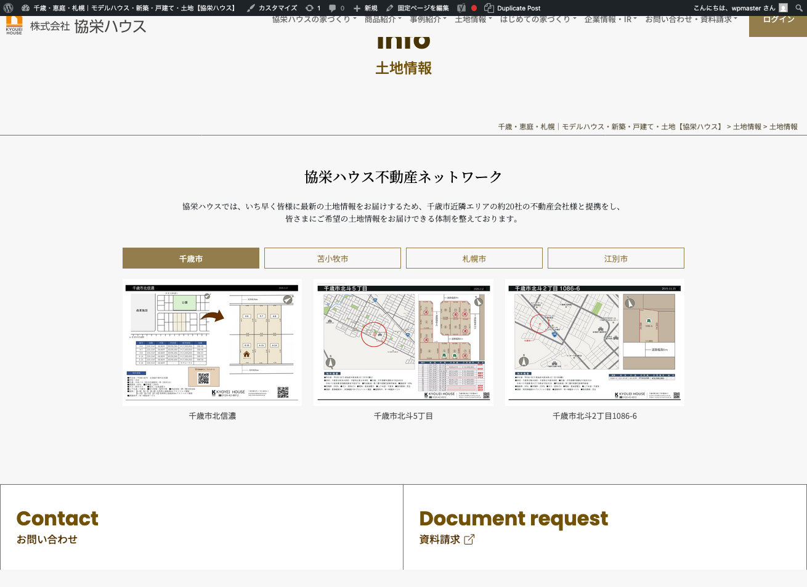The height and width of the screenshot is (587, 807).
Task: Click the Yoast SEO icon
Action: coord(461,8)
